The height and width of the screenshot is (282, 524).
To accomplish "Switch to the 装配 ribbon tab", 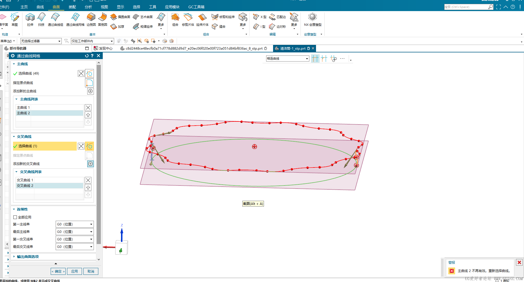I will [x=72, y=7].
